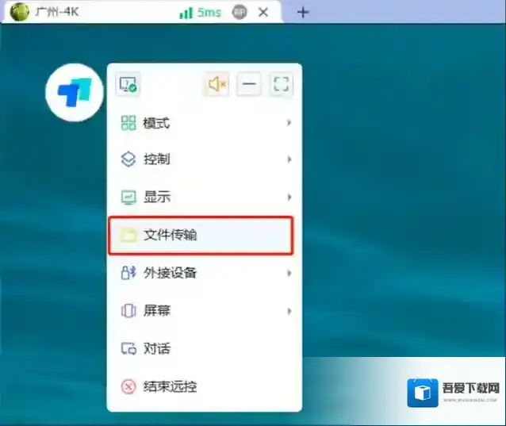Switch to the 广州-4K session tab
This screenshot has height=426, width=506.
coord(142,12)
